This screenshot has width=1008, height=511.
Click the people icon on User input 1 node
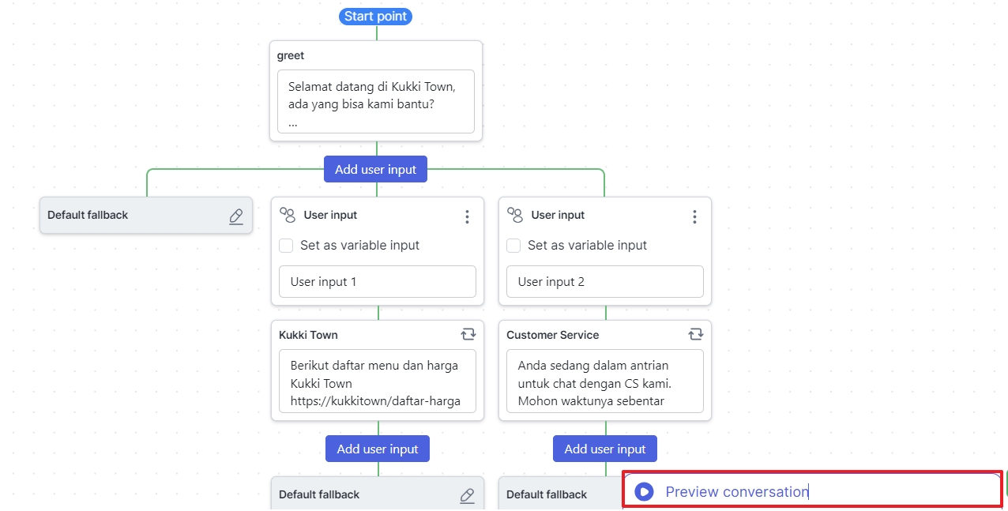pyautogui.click(x=288, y=214)
